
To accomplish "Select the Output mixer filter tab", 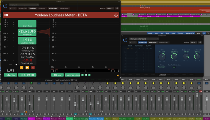I will click(x=180, y=33).
